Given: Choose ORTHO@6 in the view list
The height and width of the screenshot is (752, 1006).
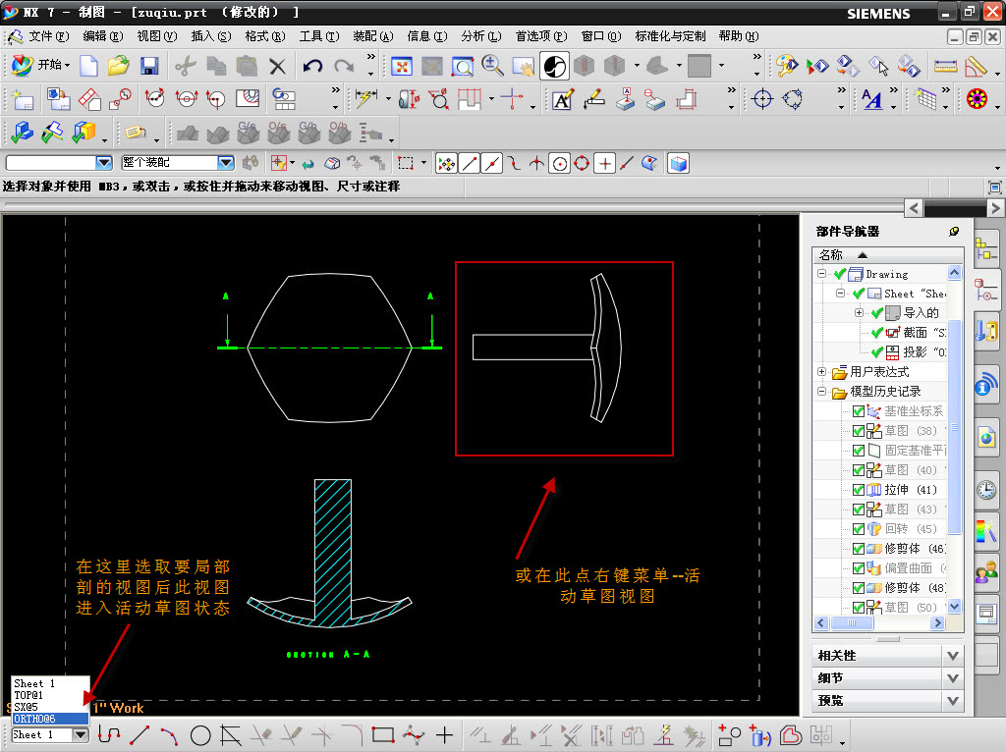Looking at the screenshot, I should pyautogui.click(x=35, y=719).
